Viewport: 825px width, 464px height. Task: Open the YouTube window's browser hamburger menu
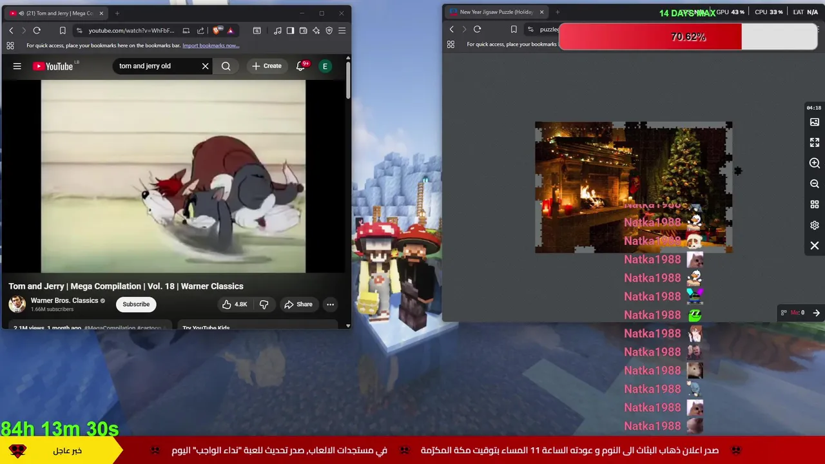click(x=342, y=30)
